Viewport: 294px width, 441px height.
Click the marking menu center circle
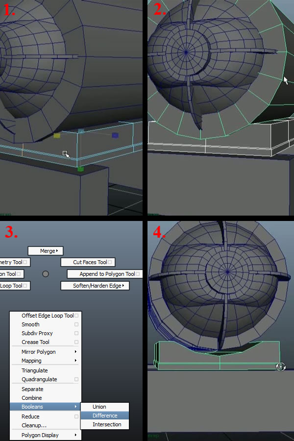[x=46, y=274]
